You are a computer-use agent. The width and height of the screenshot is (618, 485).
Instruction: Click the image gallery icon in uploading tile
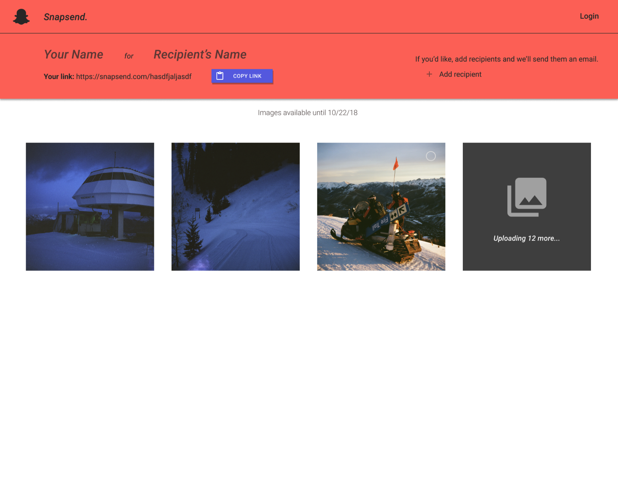tap(527, 197)
